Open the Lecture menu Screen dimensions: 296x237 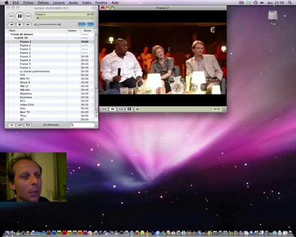point(59,2)
